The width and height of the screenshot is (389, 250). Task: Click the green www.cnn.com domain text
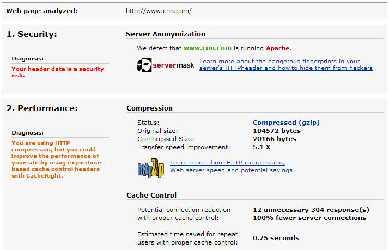tap(208, 48)
